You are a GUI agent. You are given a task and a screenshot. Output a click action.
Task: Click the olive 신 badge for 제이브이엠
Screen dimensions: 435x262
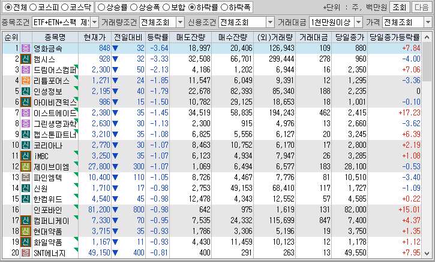coord(26,167)
